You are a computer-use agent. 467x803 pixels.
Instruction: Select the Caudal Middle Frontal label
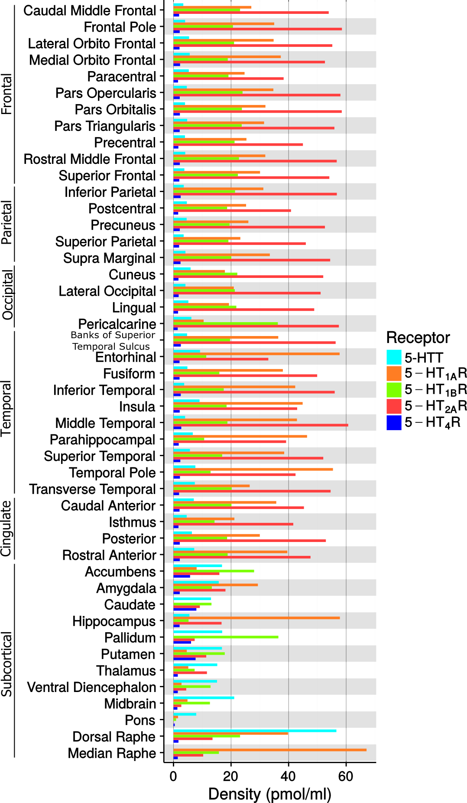pos(90,11)
